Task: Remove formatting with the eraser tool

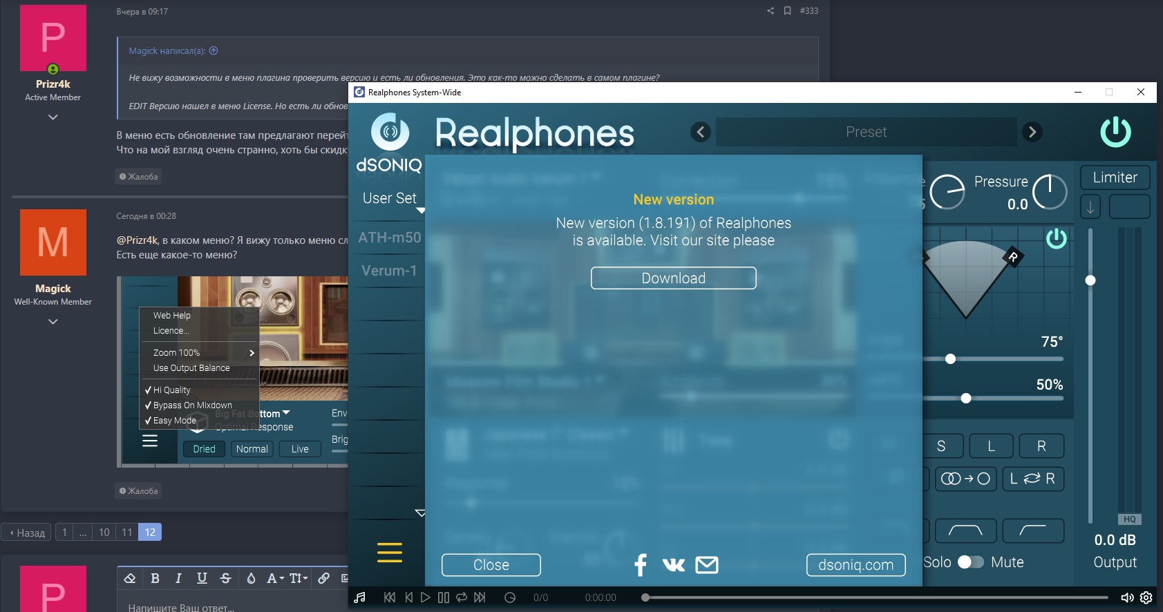Action: [130, 578]
